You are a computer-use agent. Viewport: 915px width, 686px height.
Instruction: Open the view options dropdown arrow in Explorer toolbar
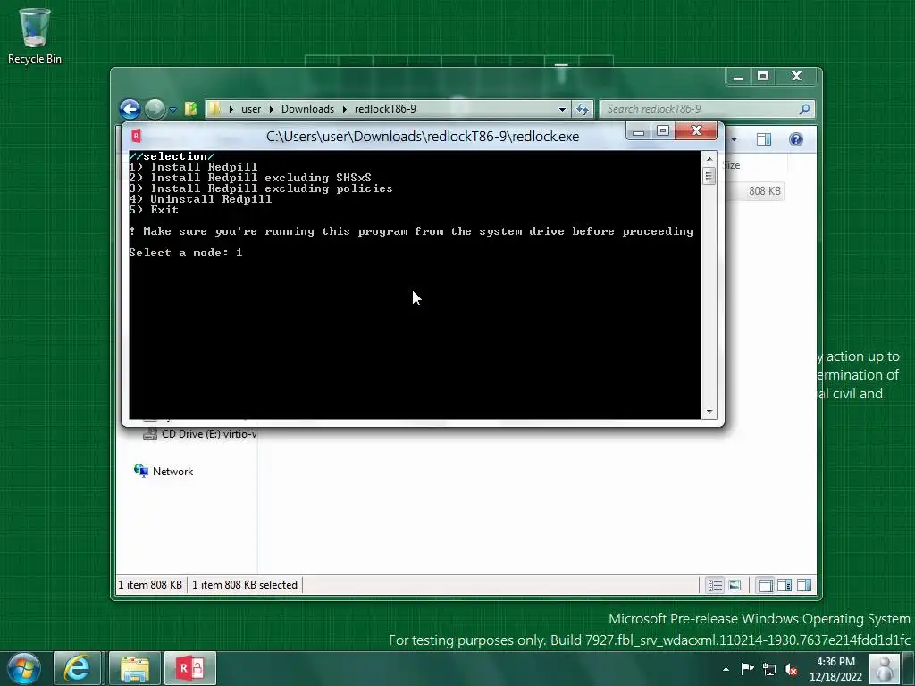click(735, 139)
